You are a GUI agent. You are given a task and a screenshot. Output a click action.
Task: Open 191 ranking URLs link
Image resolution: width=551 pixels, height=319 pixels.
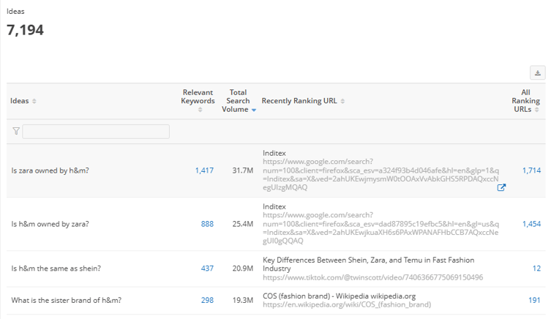pyautogui.click(x=534, y=300)
